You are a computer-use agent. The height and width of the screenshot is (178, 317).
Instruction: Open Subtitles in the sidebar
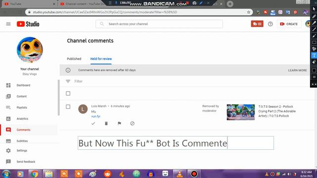click(x=22, y=141)
